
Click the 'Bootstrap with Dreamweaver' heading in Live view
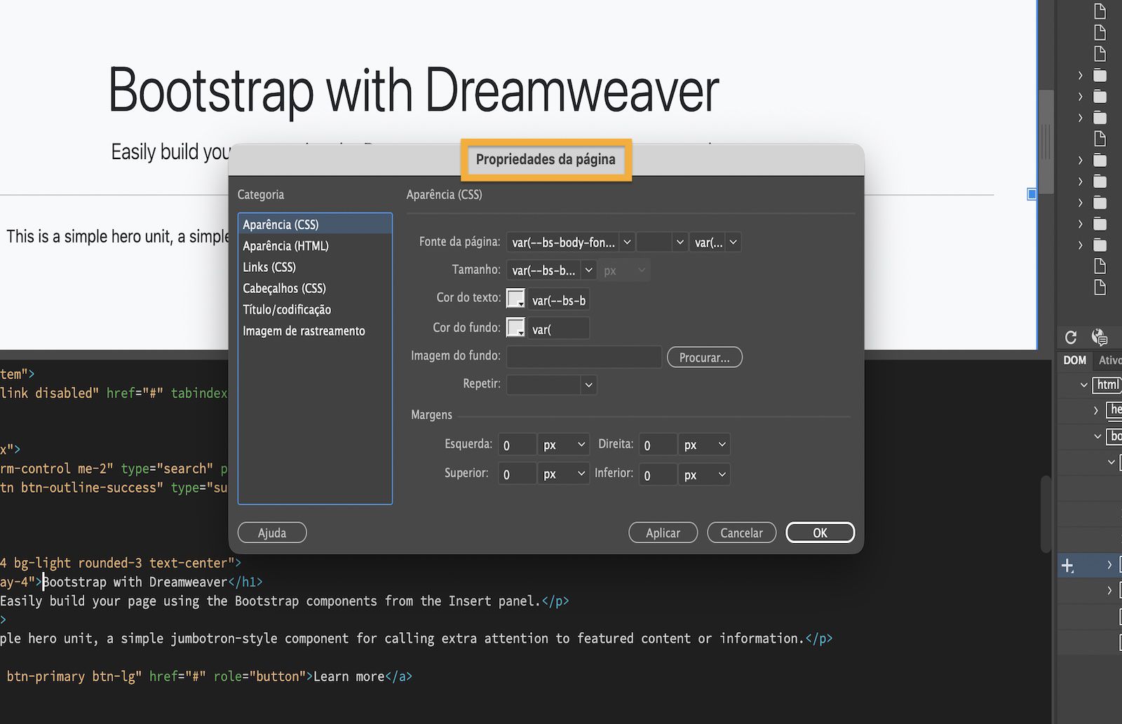point(414,90)
